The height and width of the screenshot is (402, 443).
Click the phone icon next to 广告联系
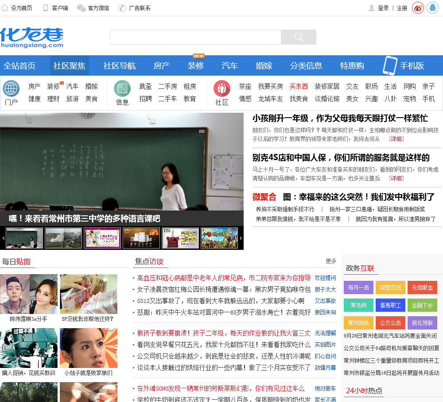pyautogui.click(x=122, y=8)
